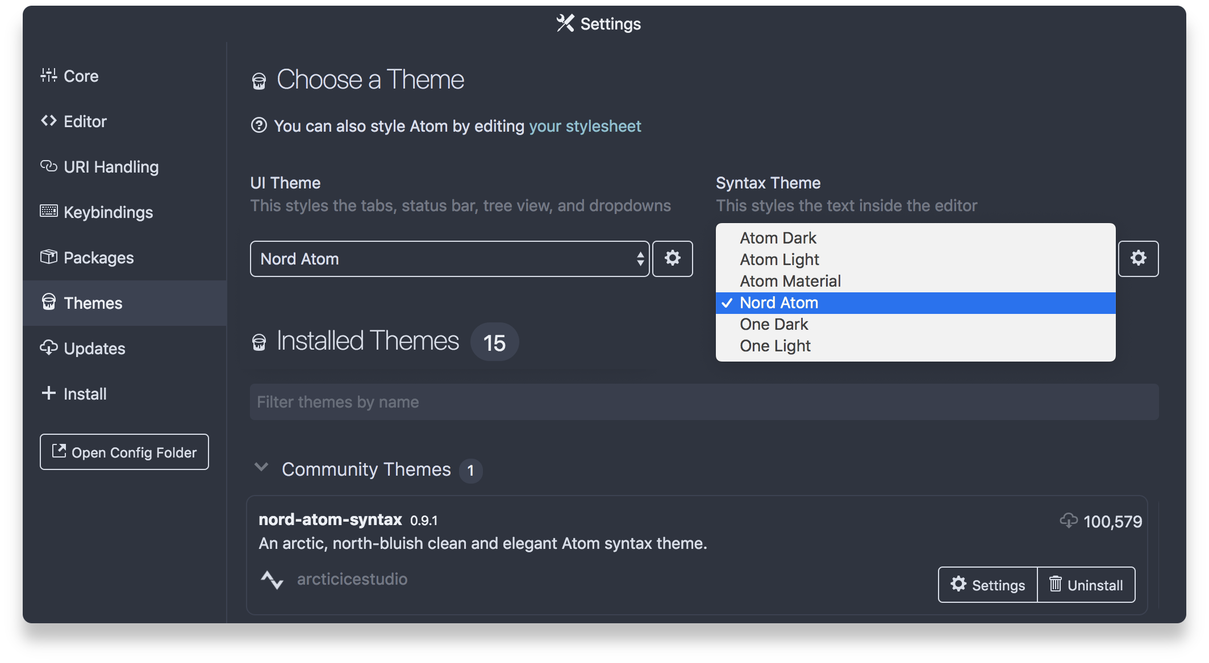
Task: Click the help question mark icon
Action: point(259,125)
